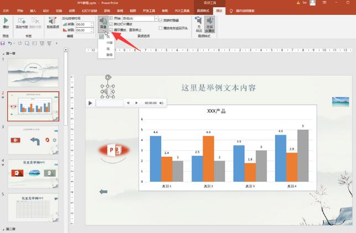Click the slide panel scrollbar up arrow
Viewport: 356px width, 233px height.
tap(66, 50)
